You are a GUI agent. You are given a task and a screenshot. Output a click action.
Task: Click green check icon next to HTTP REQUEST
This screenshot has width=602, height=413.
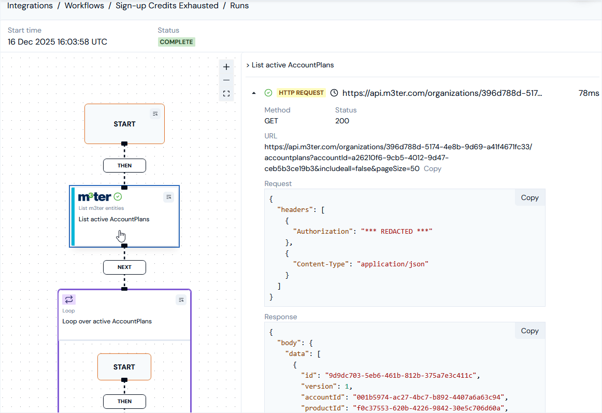coord(268,93)
